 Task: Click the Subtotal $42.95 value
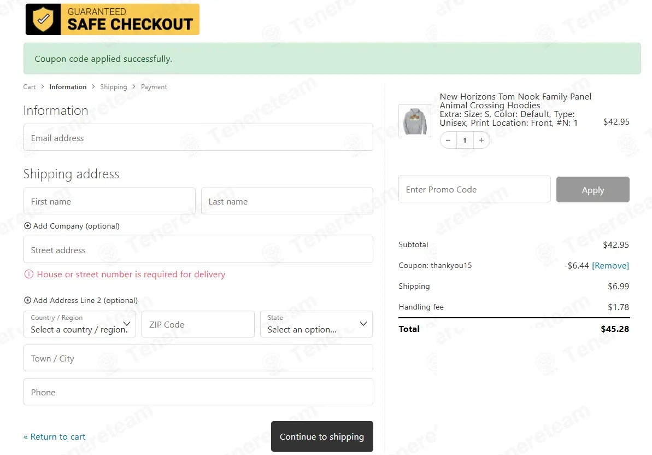click(x=616, y=244)
